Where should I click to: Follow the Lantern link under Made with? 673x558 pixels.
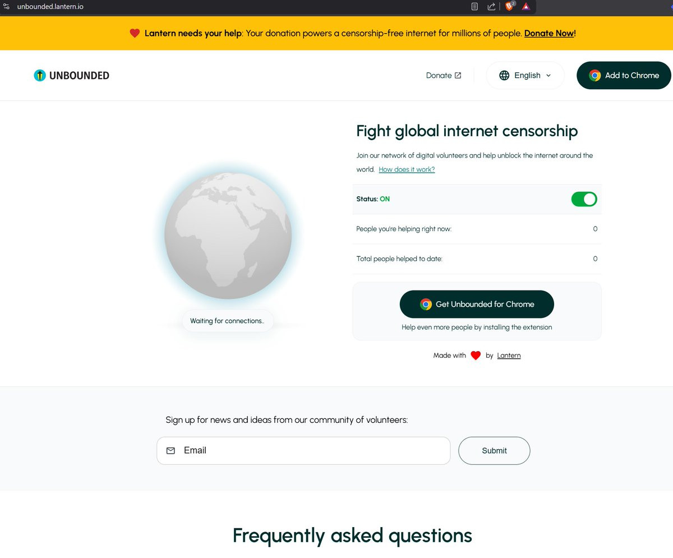[509, 356]
